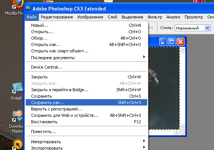The width and height of the screenshot is (214, 150).
Task: Select Поместить... menu entry
Action: pyautogui.click(x=86, y=132)
